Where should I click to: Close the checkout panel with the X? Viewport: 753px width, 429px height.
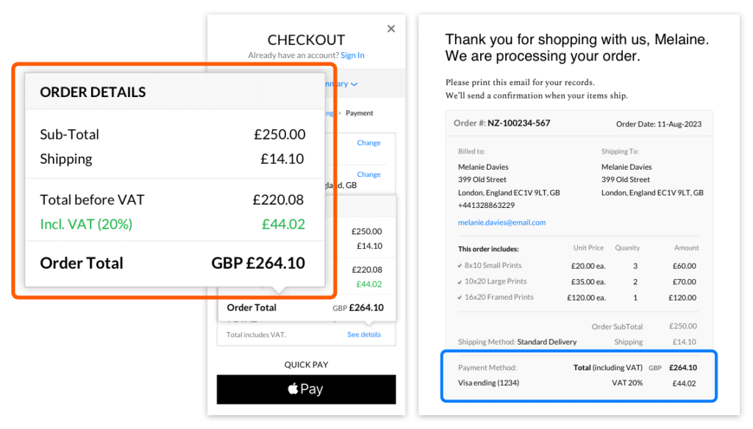(390, 29)
